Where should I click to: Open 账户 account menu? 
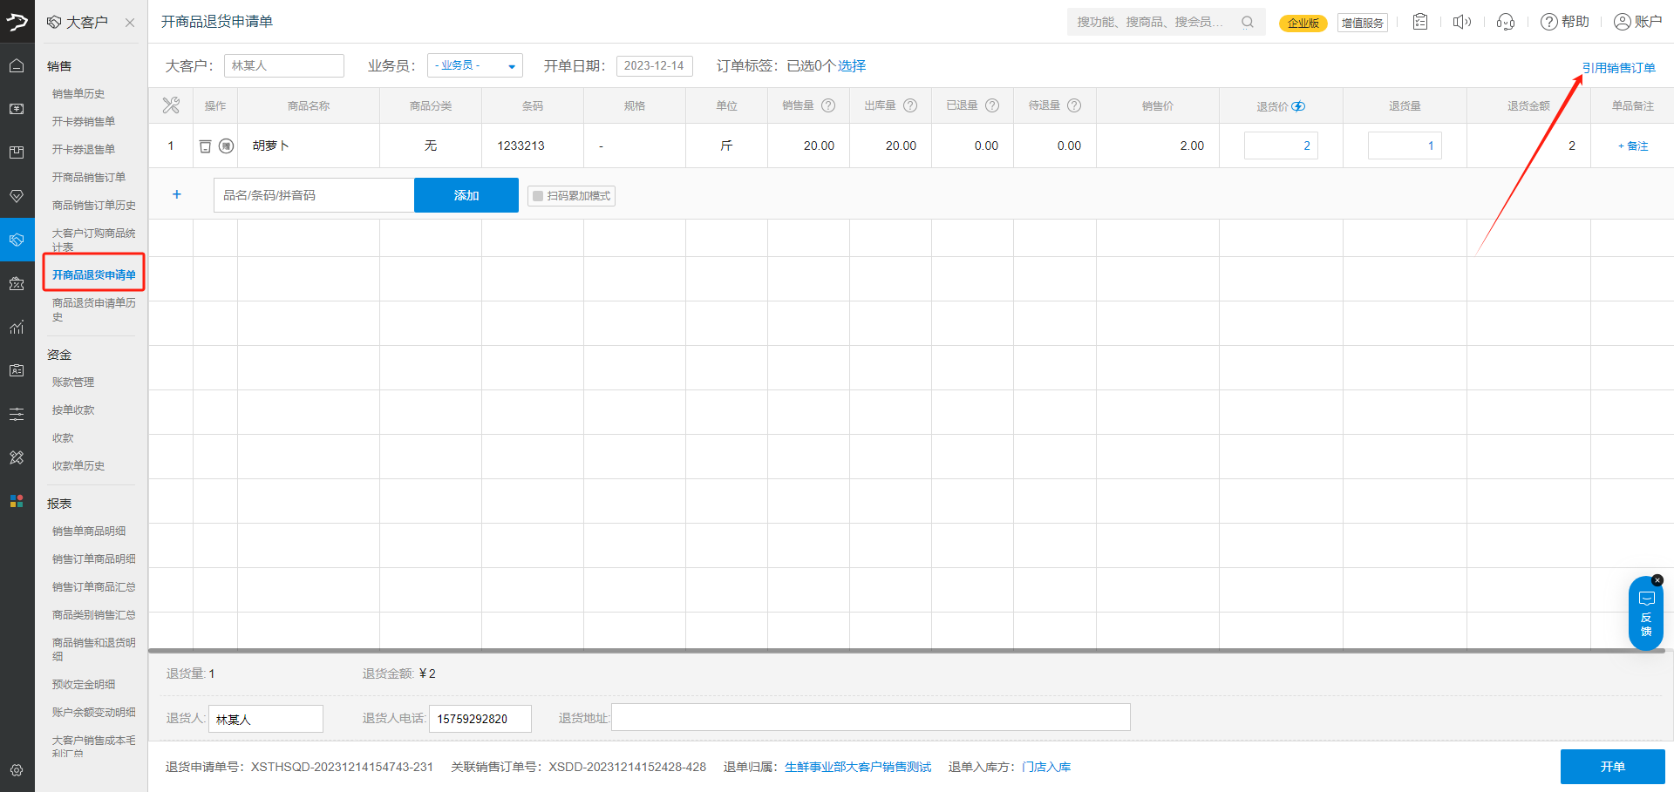(x=1637, y=22)
